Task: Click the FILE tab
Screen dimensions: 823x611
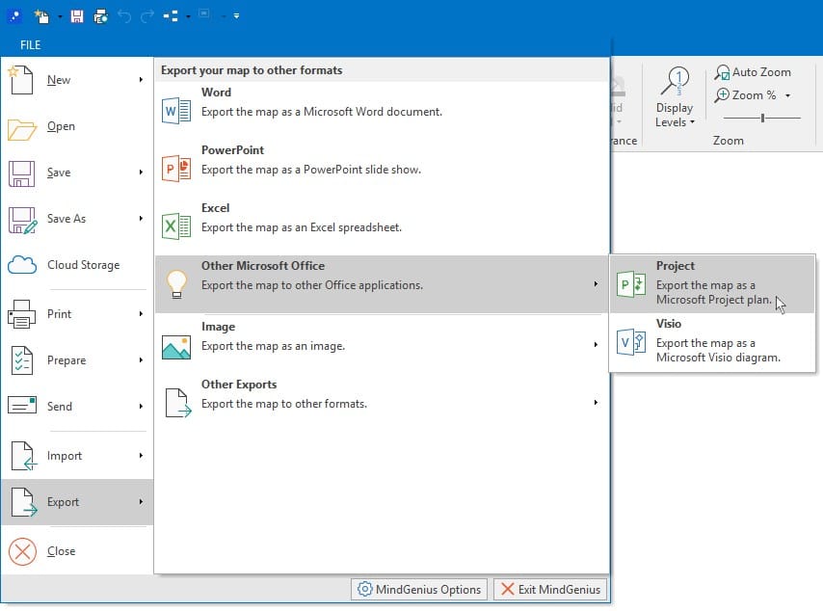Action: pyautogui.click(x=31, y=45)
